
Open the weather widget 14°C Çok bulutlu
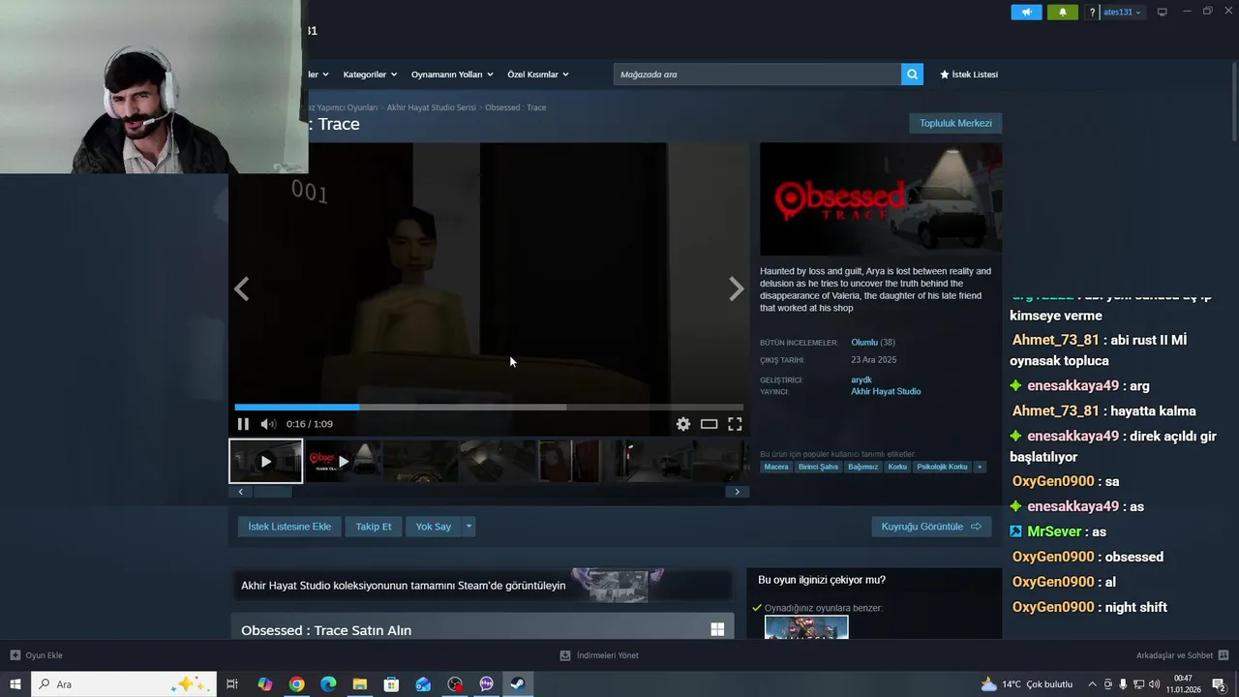(x=1027, y=684)
